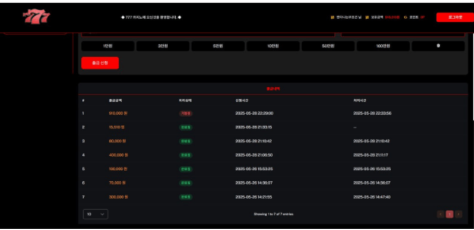This screenshot has height=230, width=474.
Task: Go to next page arrow in pagination
Action: 459,214
